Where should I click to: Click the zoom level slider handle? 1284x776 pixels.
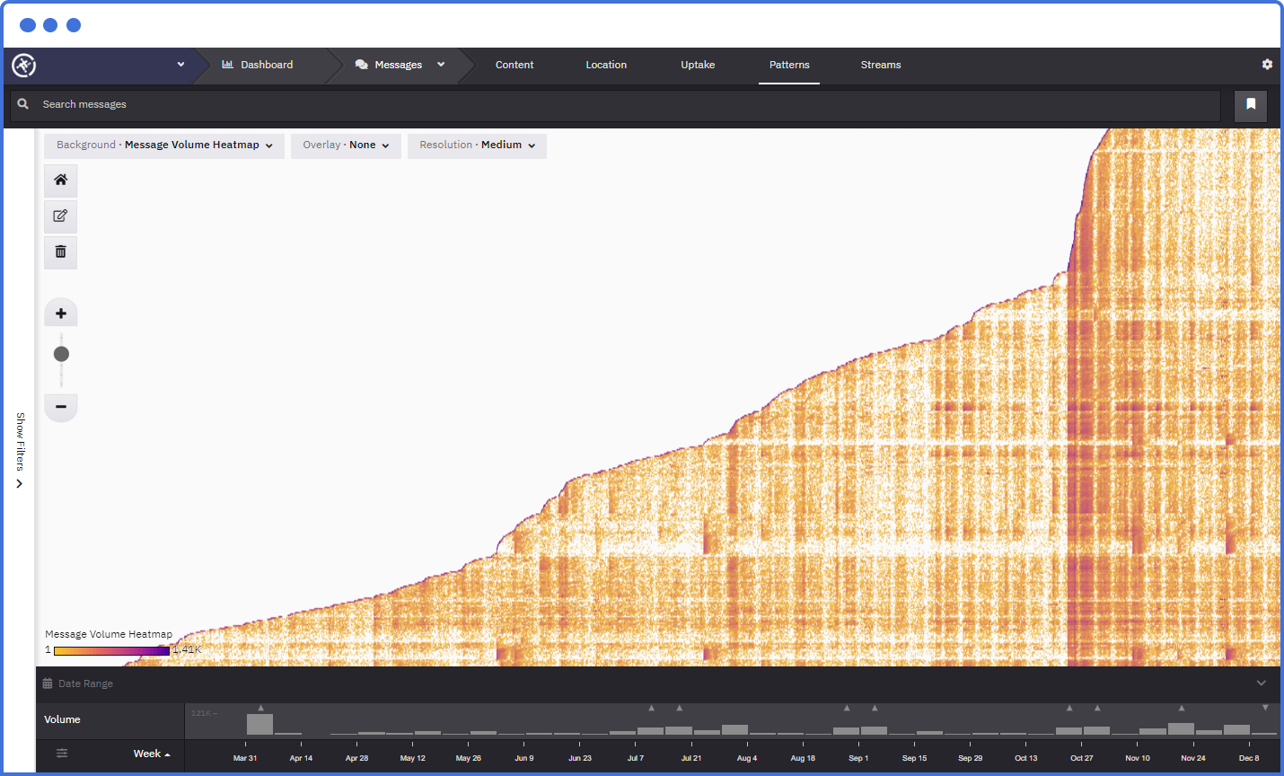coord(60,353)
